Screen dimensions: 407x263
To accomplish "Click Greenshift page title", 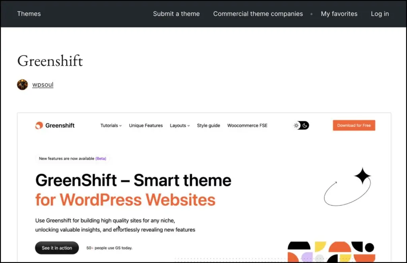I will click(50, 61).
